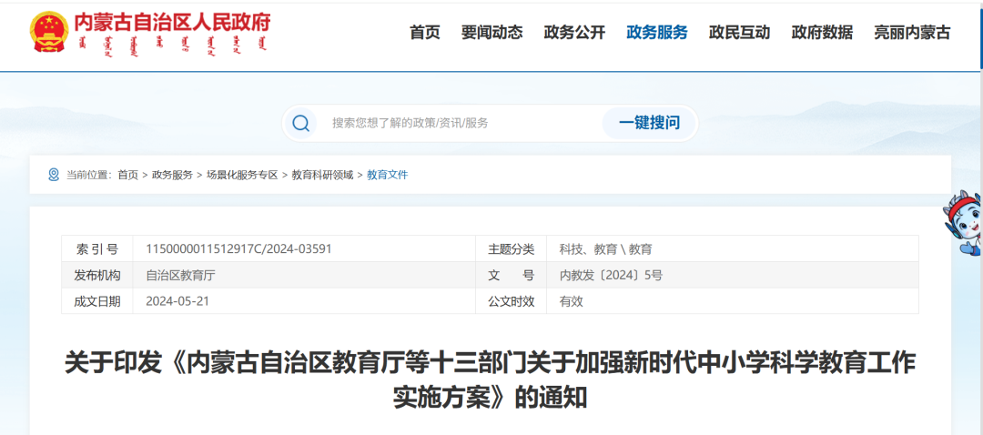The image size is (983, 435).
Task: Open 教育文件 breadcrumb link
Action: tap(388, 175)
